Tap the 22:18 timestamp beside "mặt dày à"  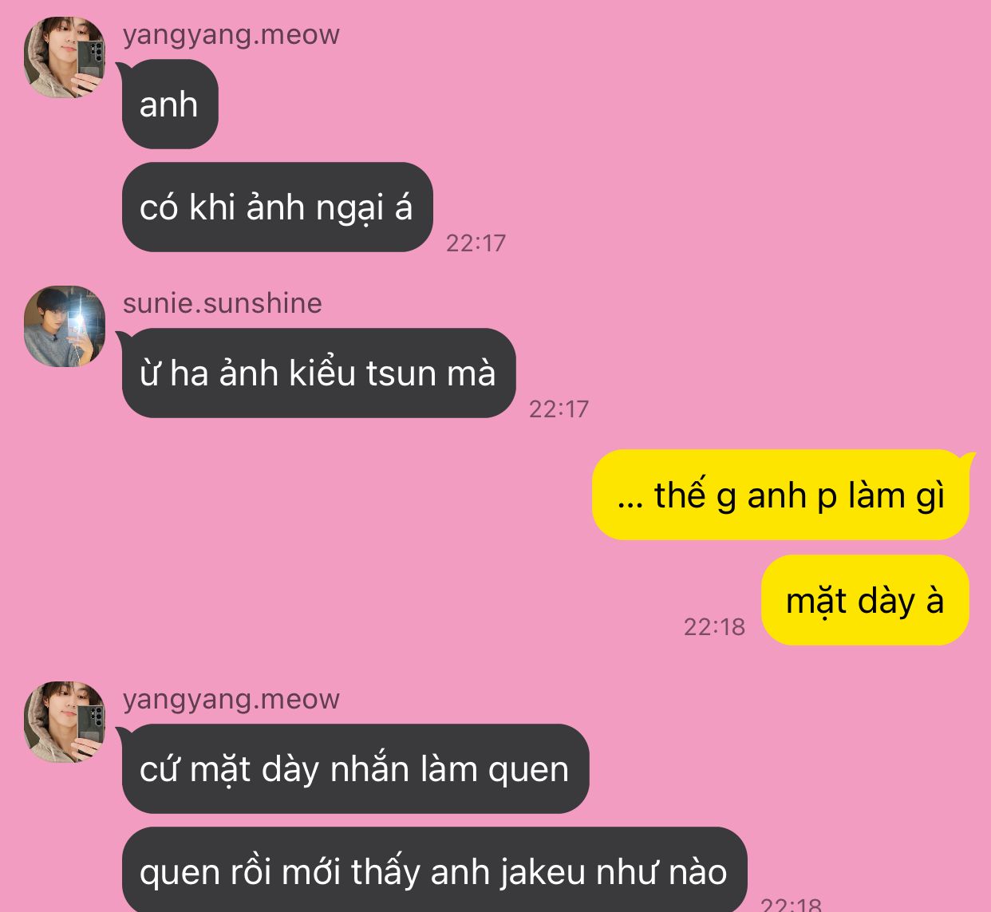point(714,626)
